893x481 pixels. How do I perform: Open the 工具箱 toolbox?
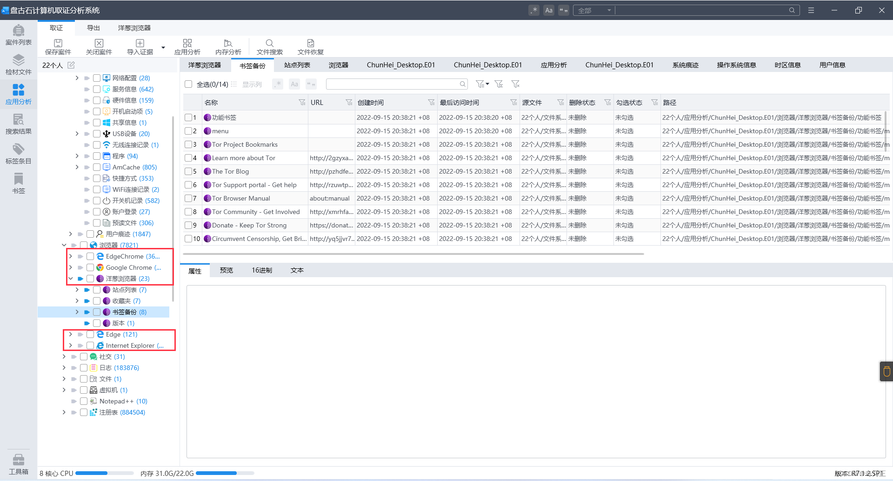click(x=19, y=464)
